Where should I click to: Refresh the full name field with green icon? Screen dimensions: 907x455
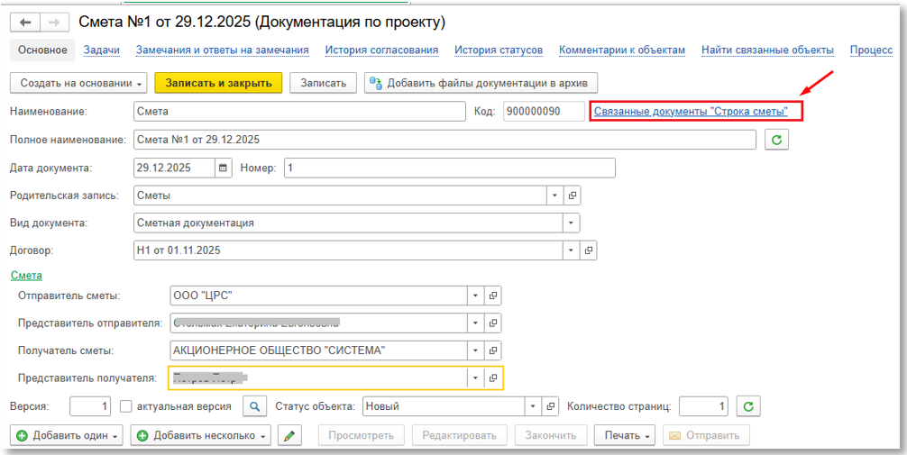[775, 140]
